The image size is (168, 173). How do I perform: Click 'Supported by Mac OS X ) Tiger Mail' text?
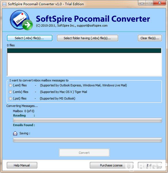(x=64, y=92)
